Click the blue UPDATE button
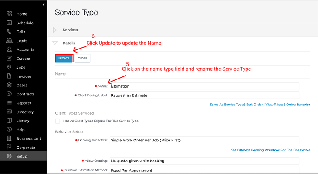 click(64, 59)
